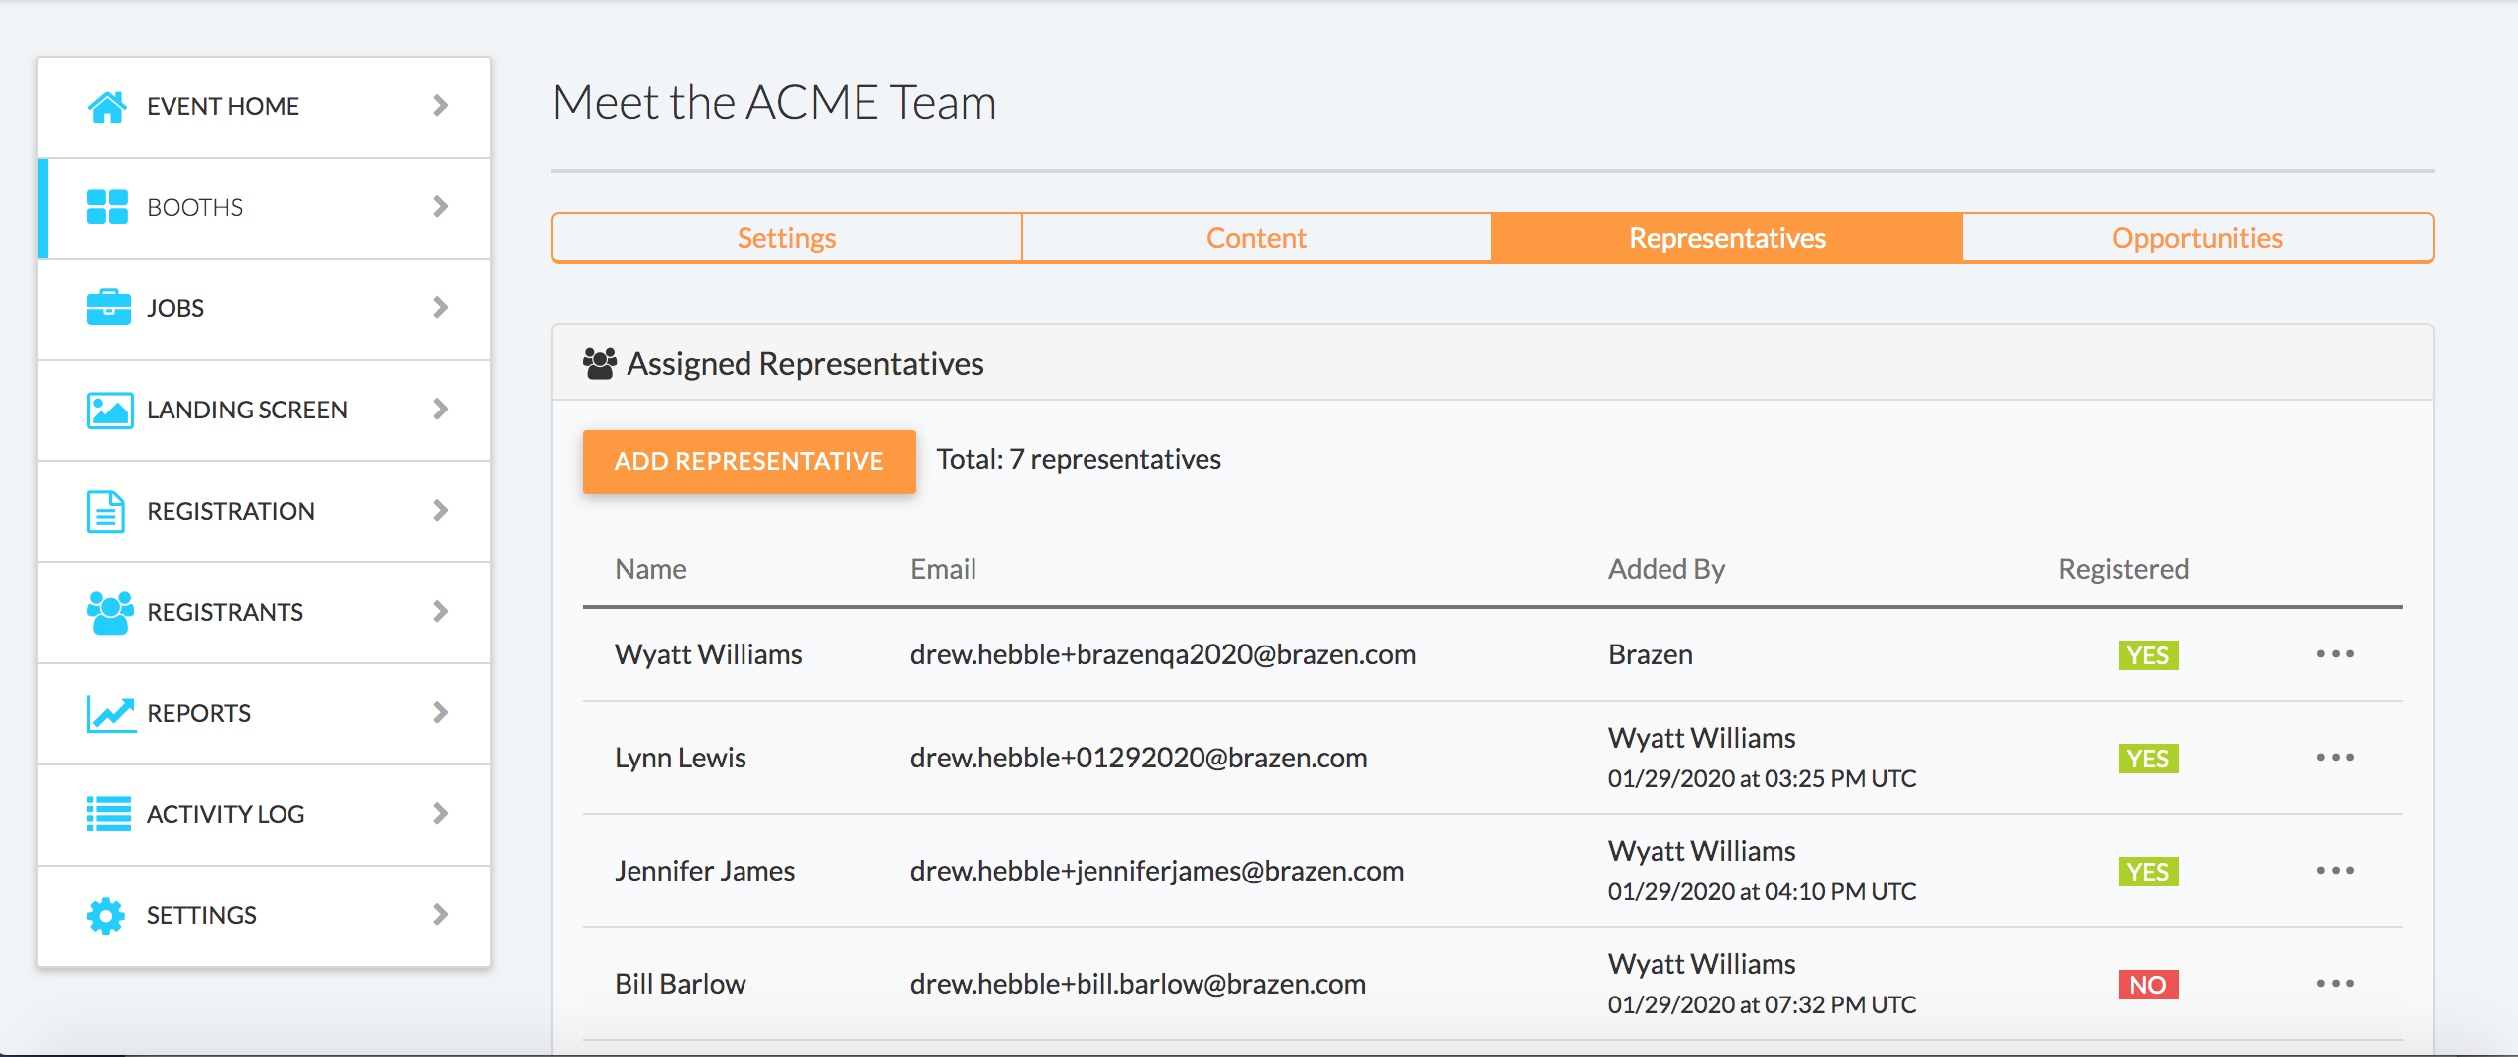This screenshot has width=2518, height=1057.
Task: Click the Jobs briefcase icon
Action: pyautogui.click(x=108, y=307)
